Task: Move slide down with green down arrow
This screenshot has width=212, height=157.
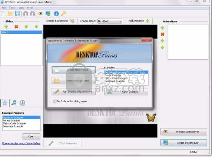Action: [36, 27]
